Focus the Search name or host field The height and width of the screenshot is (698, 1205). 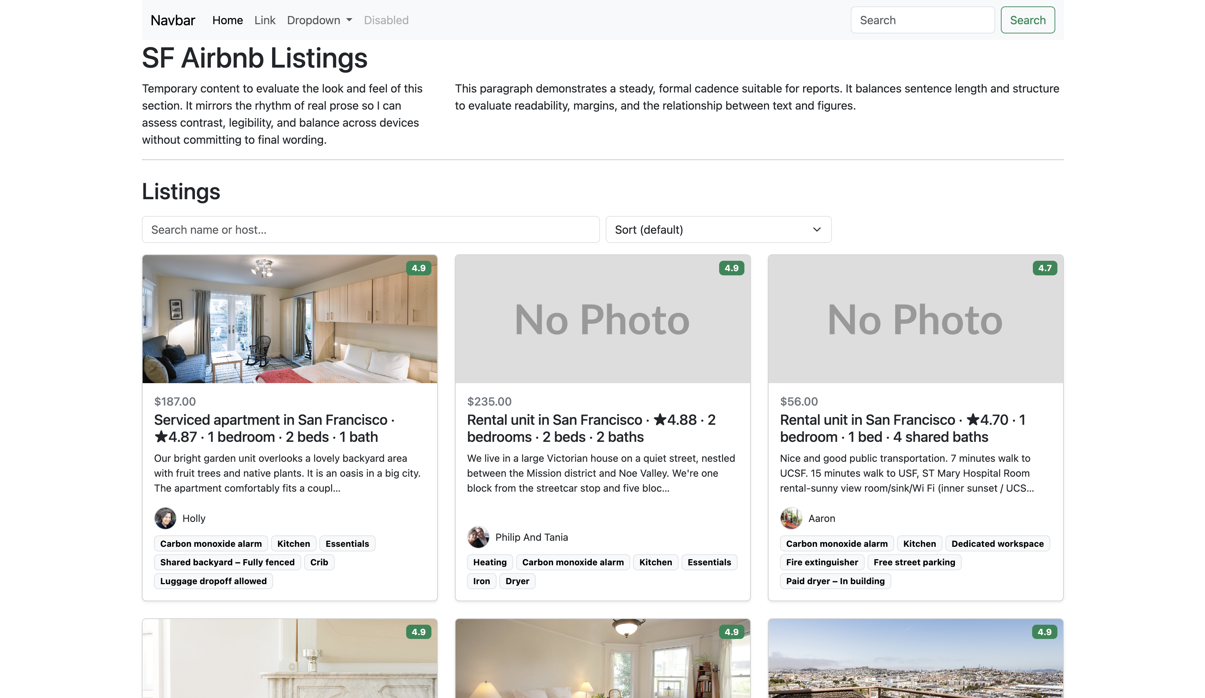click(371, 229)
